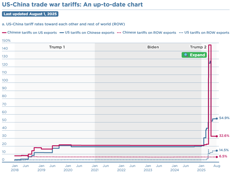Open the US-China trade war tariffs title

(72, 5)
